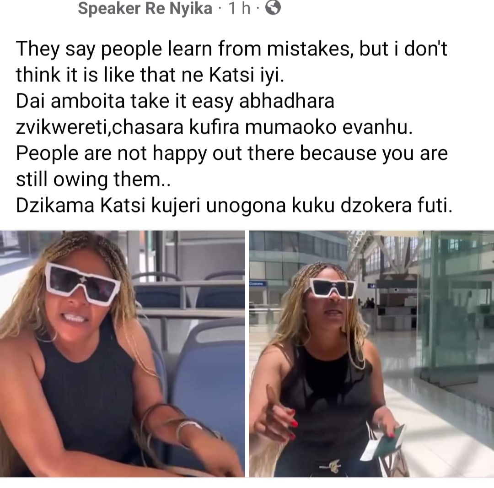Open Speaker Re Nyika's profile name link
This screenshot has height=488, width=494.
(145, 8)
